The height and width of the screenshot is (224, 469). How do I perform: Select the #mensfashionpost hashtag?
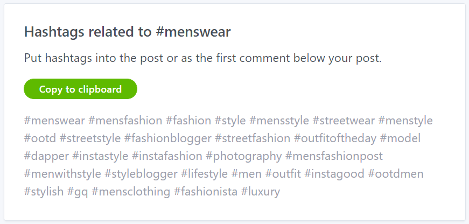pyautogui.click(x=334, y=156)
